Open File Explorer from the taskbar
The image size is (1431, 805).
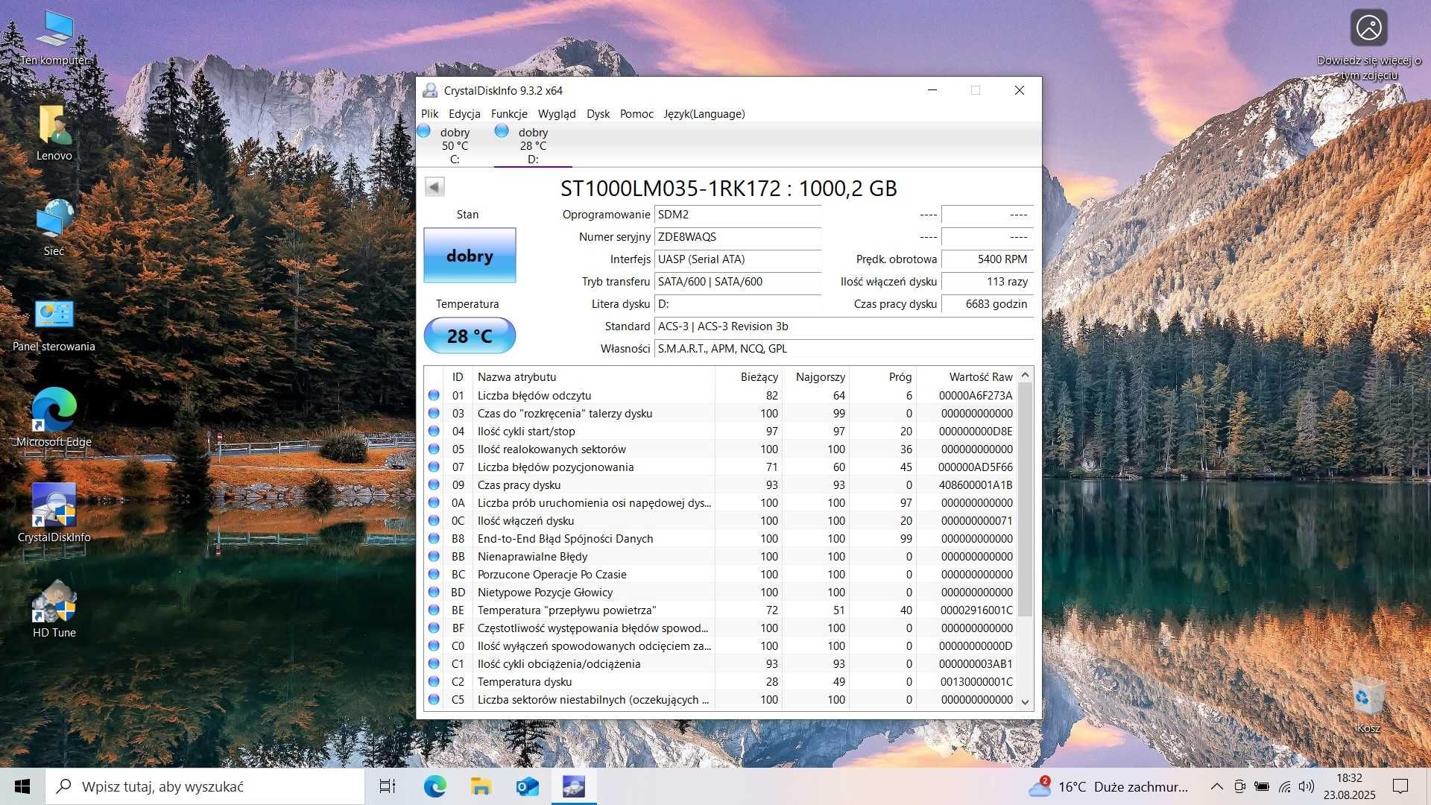(x=481, y=786)
